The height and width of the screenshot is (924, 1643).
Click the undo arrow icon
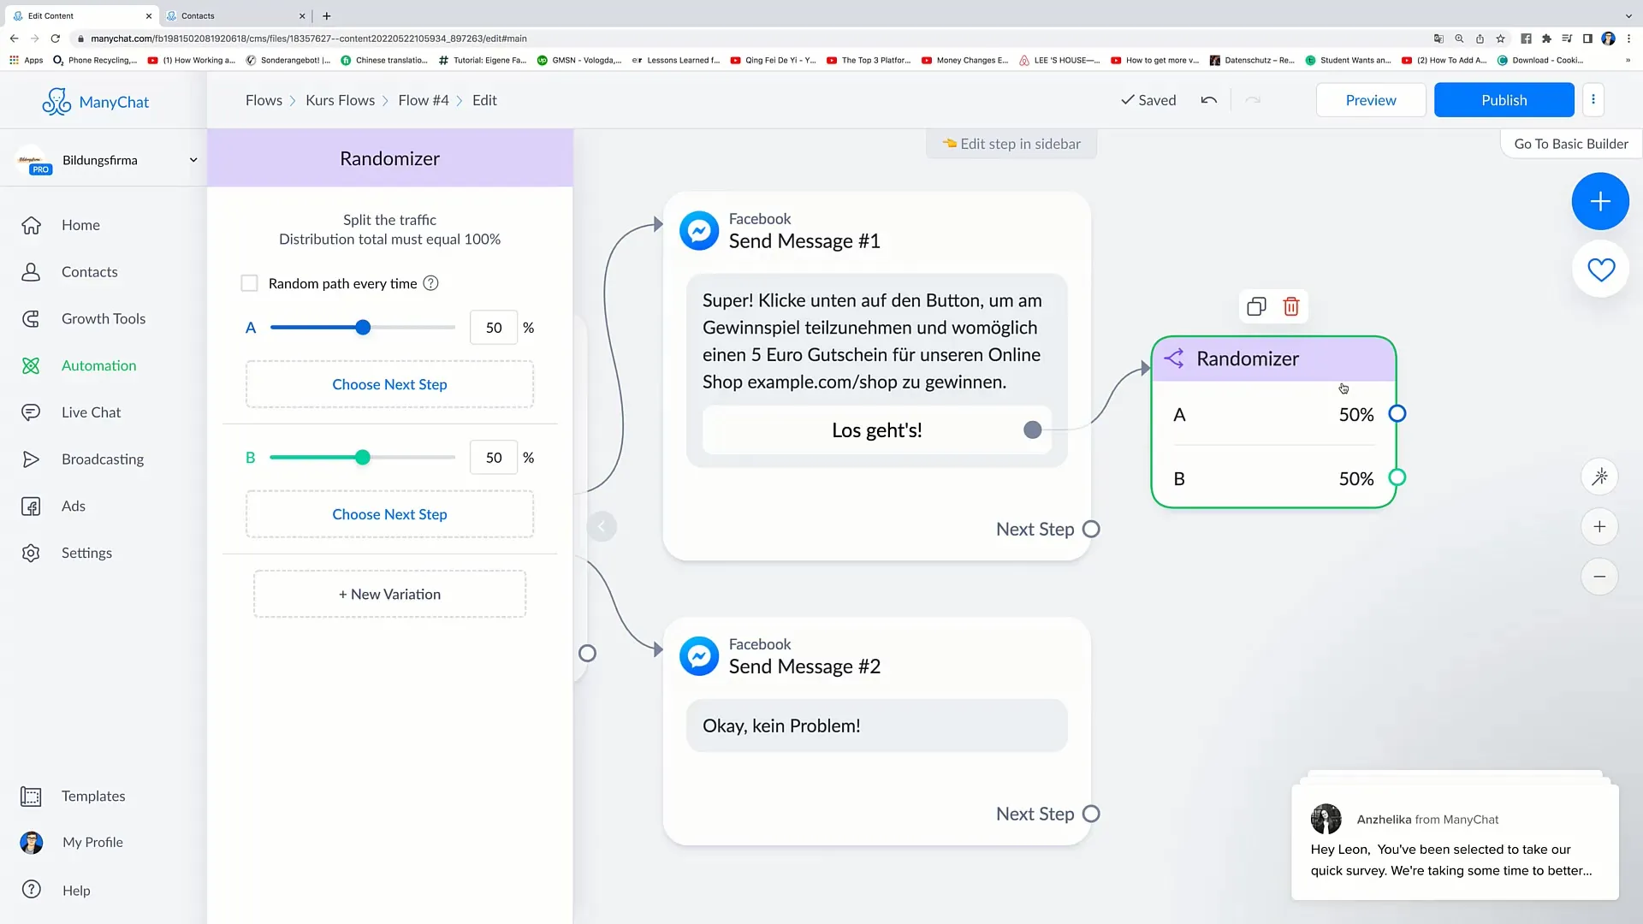(x=1208, y=100)
